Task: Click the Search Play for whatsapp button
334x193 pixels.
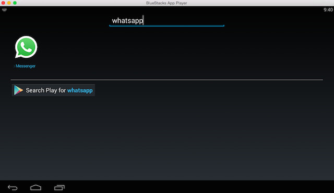Action: pos(53,90)
